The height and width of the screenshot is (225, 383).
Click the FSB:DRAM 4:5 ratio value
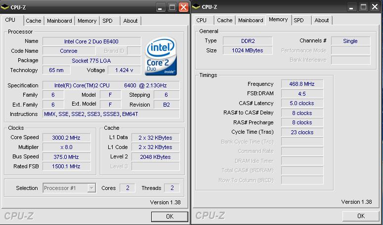[302, 94]
